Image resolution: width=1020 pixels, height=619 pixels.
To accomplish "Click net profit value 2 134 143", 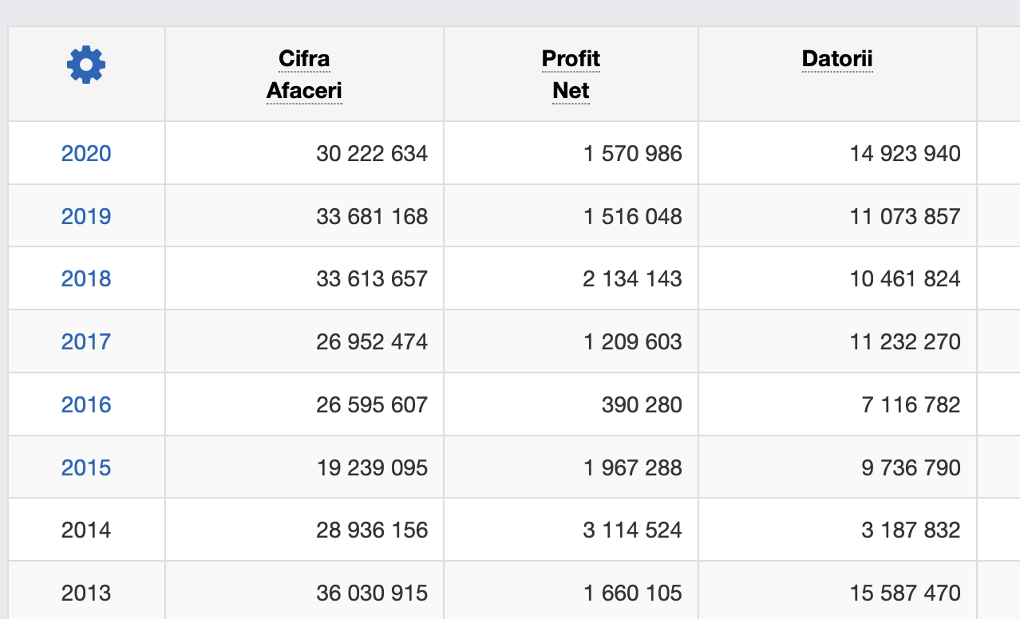I will [x=632, y=278].
